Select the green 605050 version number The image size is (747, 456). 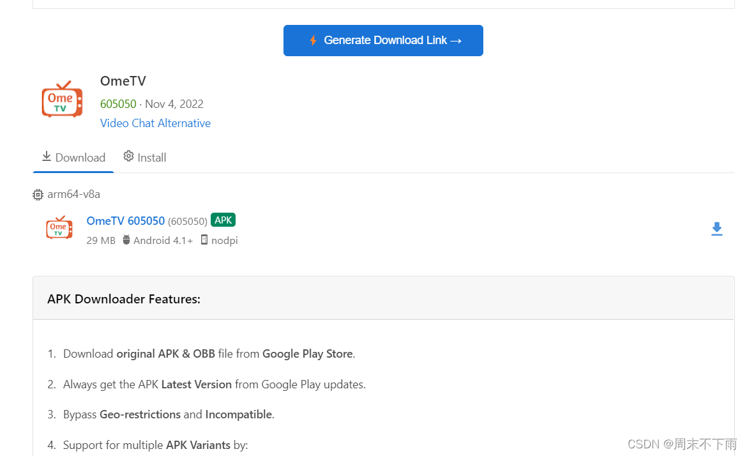[x=118, y=104]
